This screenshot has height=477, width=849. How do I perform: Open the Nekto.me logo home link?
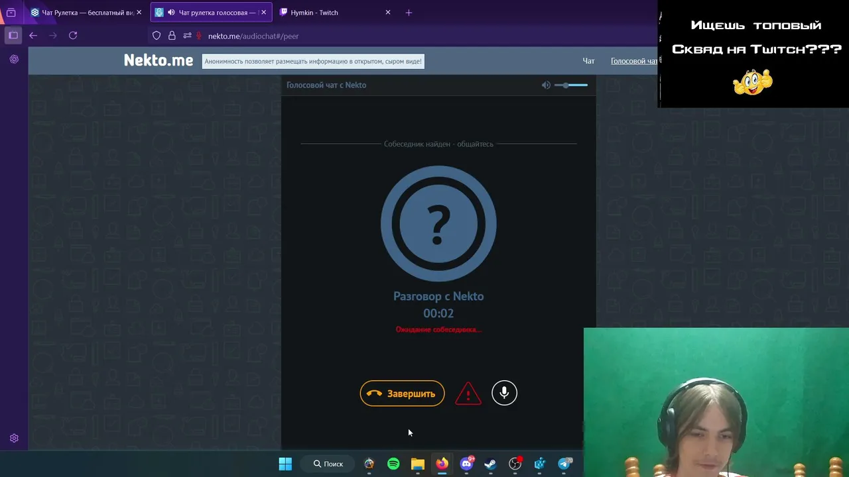point(159,60)
